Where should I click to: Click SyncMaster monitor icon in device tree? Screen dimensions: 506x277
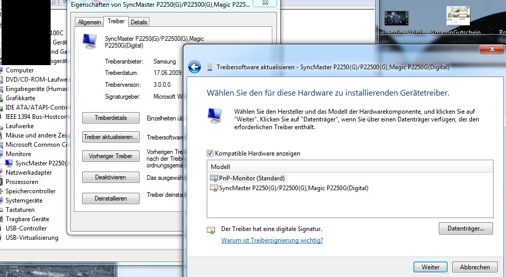[9, 163]
